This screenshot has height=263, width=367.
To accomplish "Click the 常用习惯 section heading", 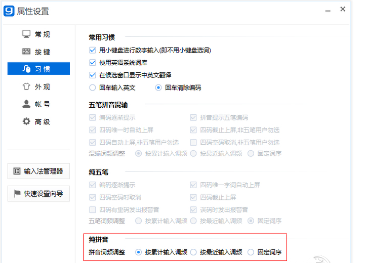I will [x=102, y=37].
